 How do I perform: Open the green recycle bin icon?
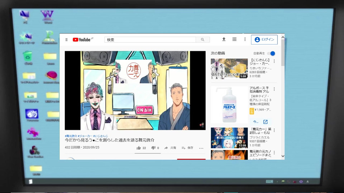(x=28, y=58)
